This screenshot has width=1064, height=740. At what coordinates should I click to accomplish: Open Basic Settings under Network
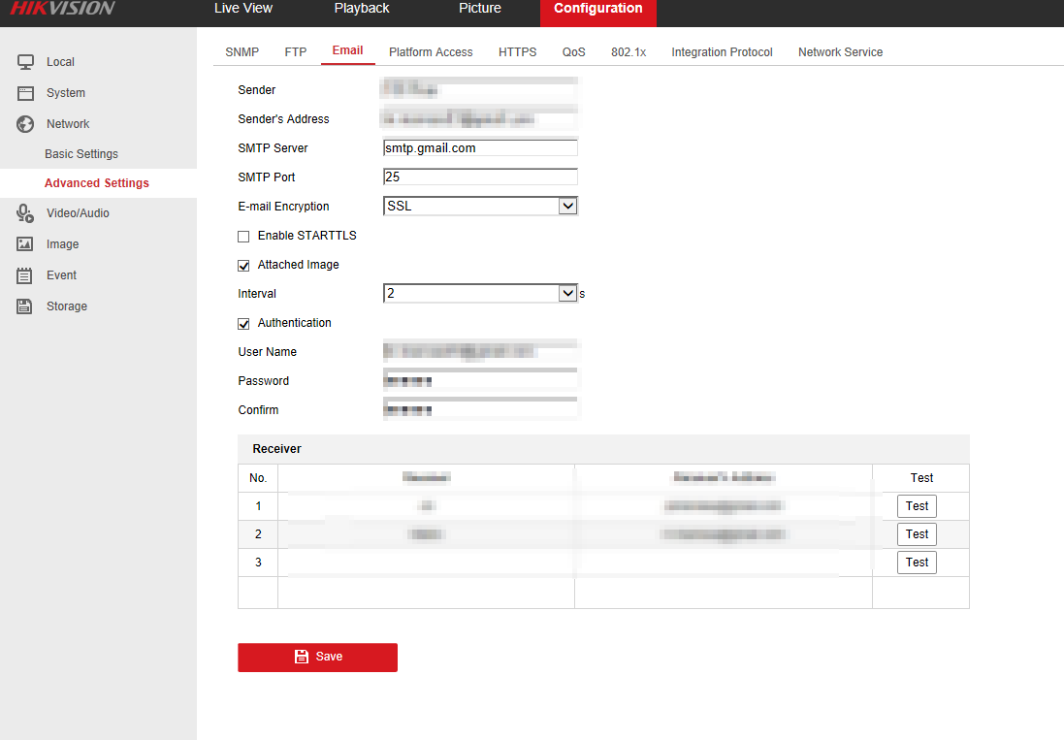(x=81, y=154)
